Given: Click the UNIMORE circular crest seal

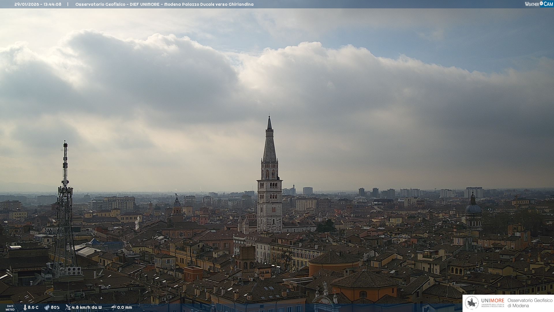Looking at the screenshot, I should click(472, 303).
